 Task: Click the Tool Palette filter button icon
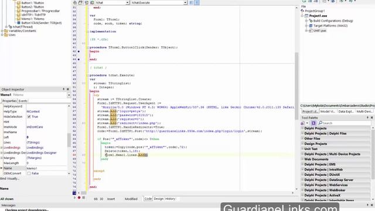click(313, 123)
